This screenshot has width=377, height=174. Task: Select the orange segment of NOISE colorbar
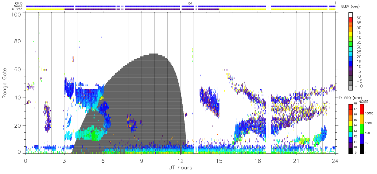tap(361, 119)
